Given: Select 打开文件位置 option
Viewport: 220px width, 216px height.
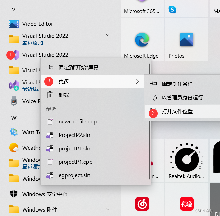Looking at the screenshot, I should click(x=182, y=111).
